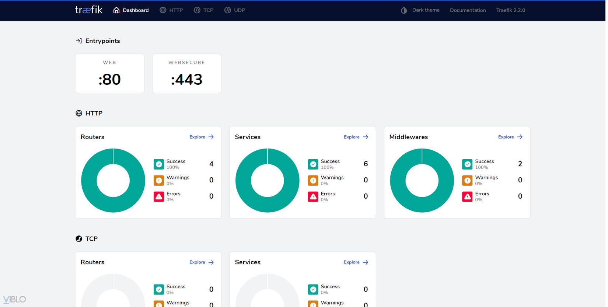Screen dimensions: 608x307
Task: Click the HTTP Routers Success check icon
Action: tap(159, 164)
